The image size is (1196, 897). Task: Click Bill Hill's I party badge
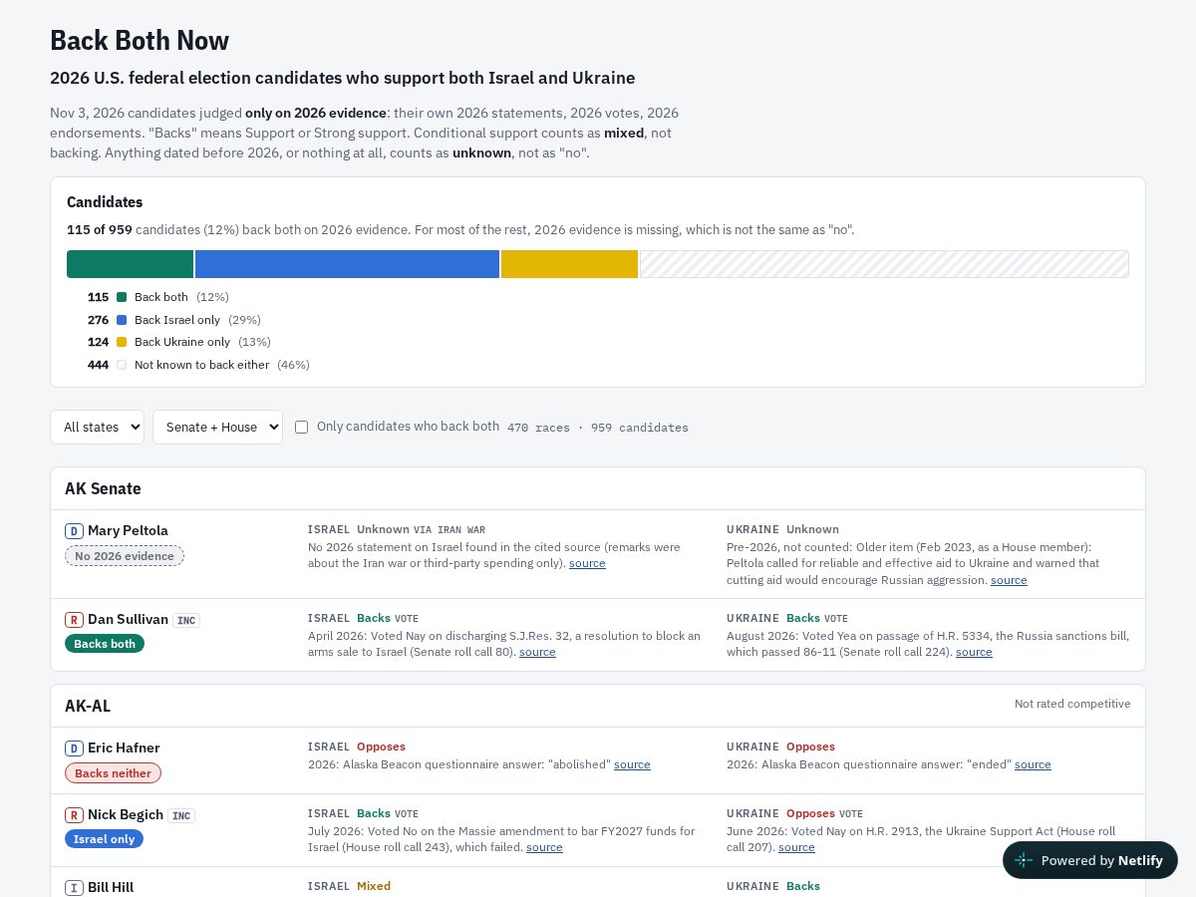click(x=74, y=888)
